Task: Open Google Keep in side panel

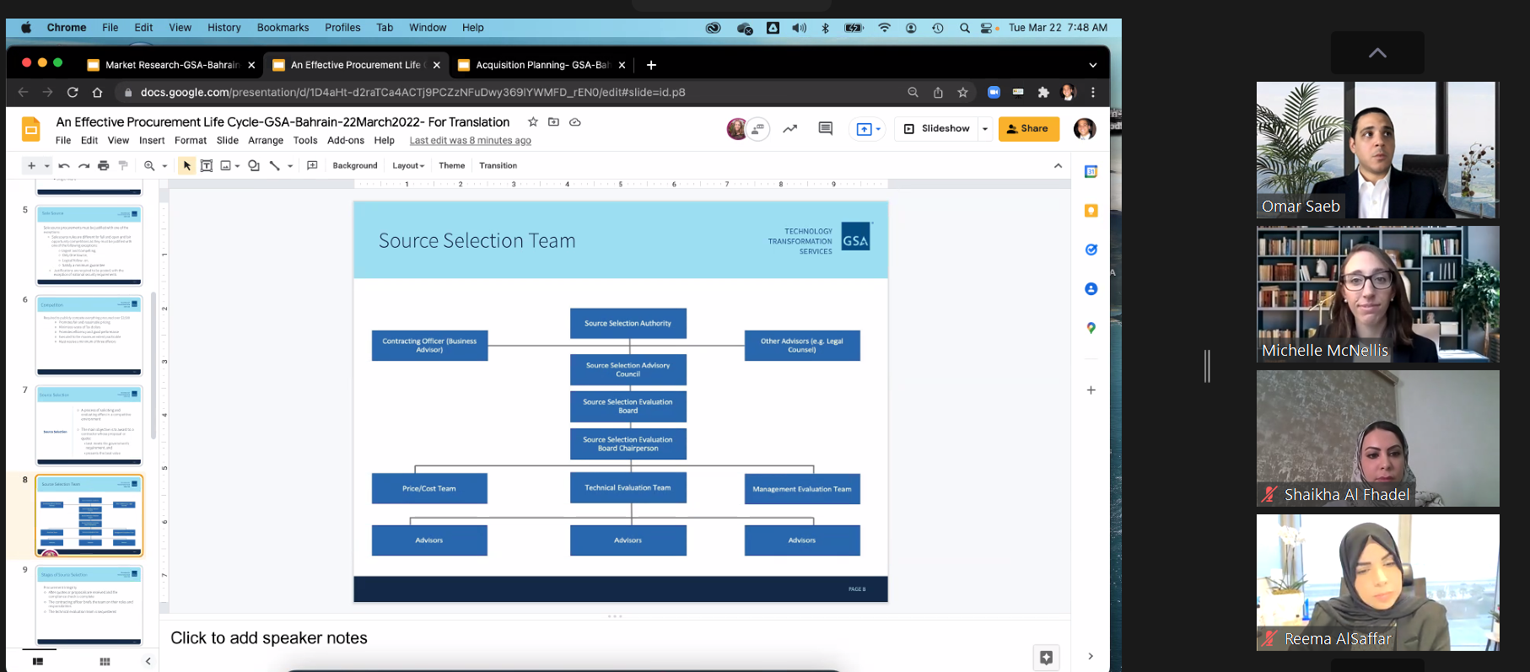Action: point(1091,211)
